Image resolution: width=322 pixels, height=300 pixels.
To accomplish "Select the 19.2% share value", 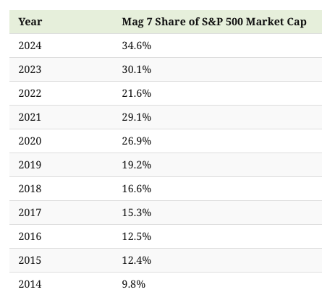I will 137,165.
